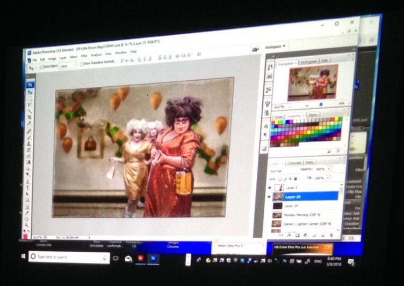Show Layer 24 visibility box
The width and height of the screenshot is (404, 286).
pos(269,206)
